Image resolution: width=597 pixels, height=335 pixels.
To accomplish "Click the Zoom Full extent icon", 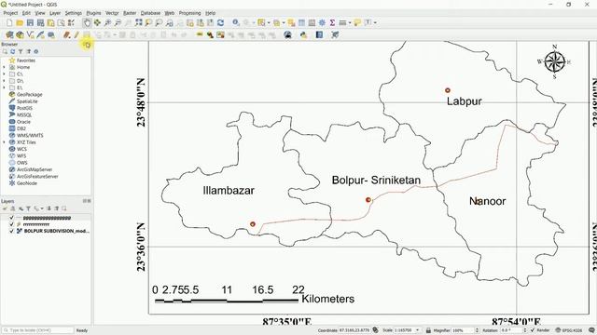I will coord(139,23).
